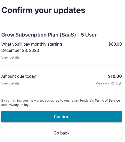The height and width of the screenshot is (142, 125).
Task: Click the masked card number dots
Action: (106, 83)
